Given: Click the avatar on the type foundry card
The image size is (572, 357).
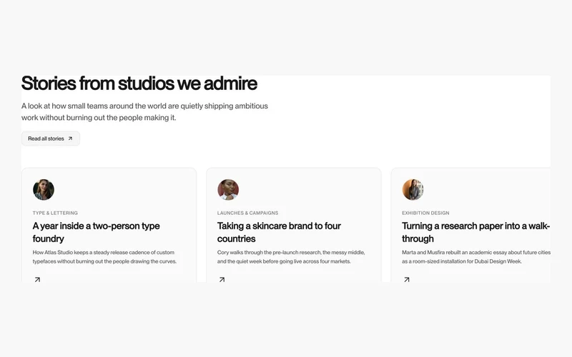Looking at the screenshot, I should click(x=44, y=189).
